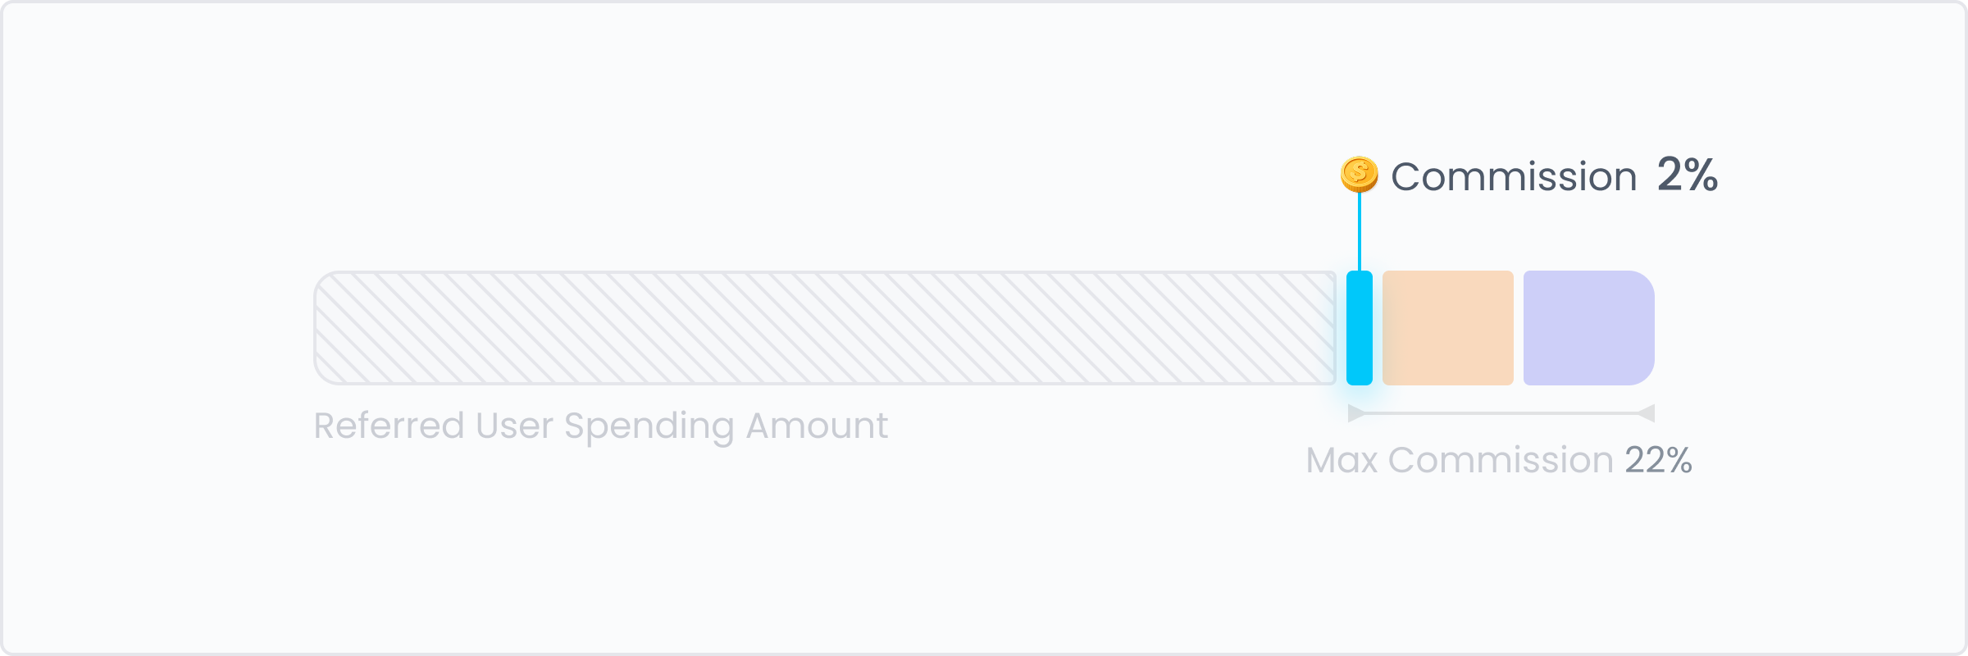1968x656 pixels.
Task: Select the lavender commission tier segment
Action: (x=1589, y=328)
